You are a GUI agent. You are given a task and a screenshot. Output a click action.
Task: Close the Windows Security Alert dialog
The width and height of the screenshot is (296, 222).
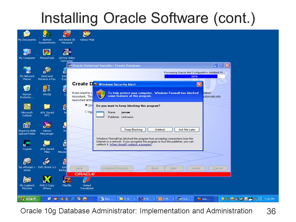(x=199, y=84)
